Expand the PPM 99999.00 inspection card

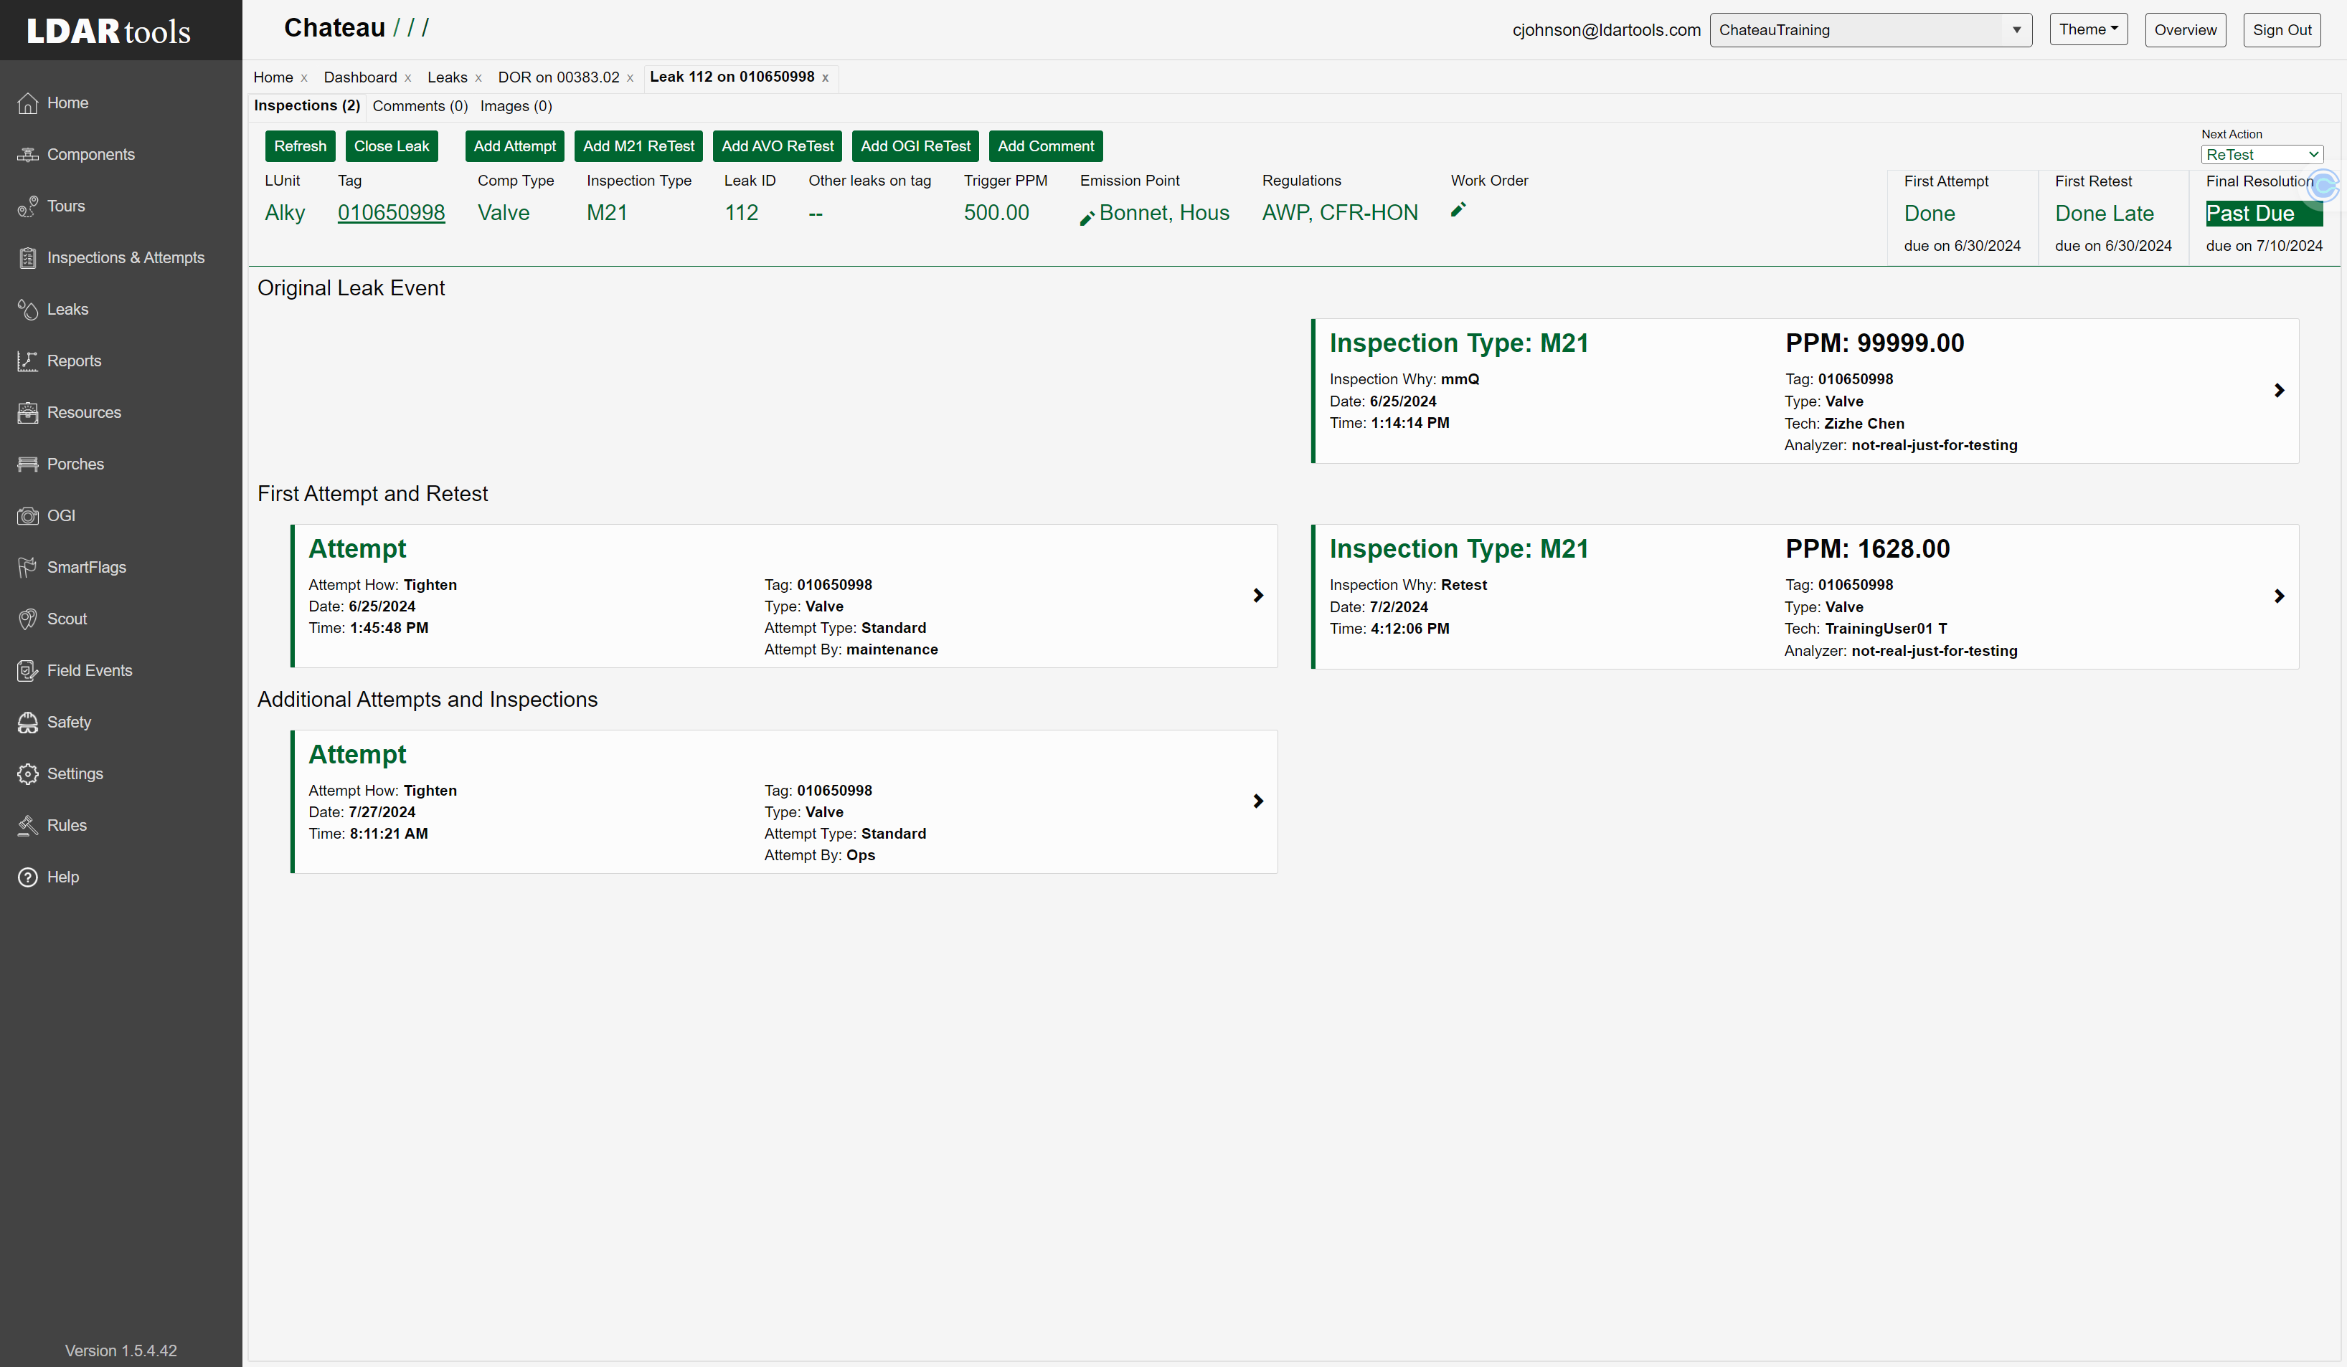point(2279,391)
